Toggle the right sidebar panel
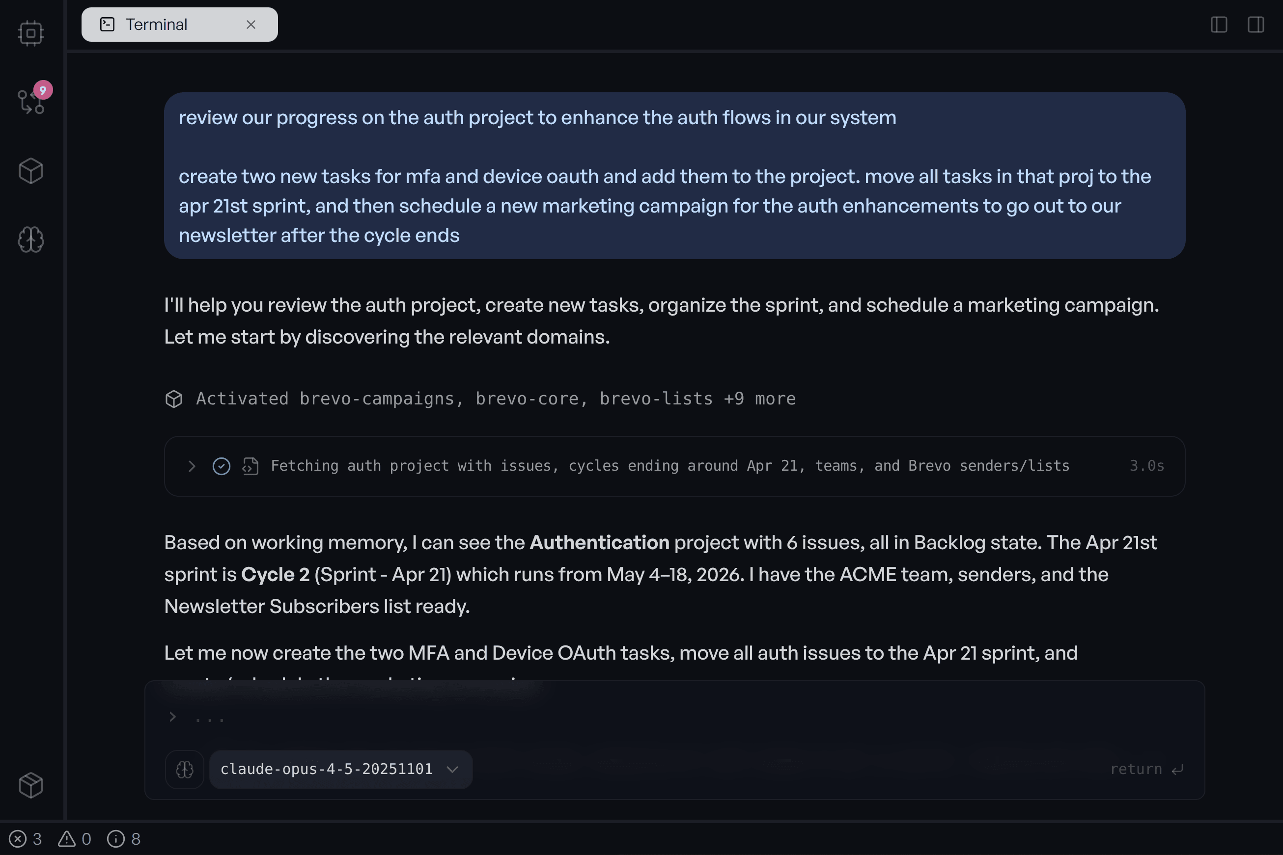 [1255, 25]
